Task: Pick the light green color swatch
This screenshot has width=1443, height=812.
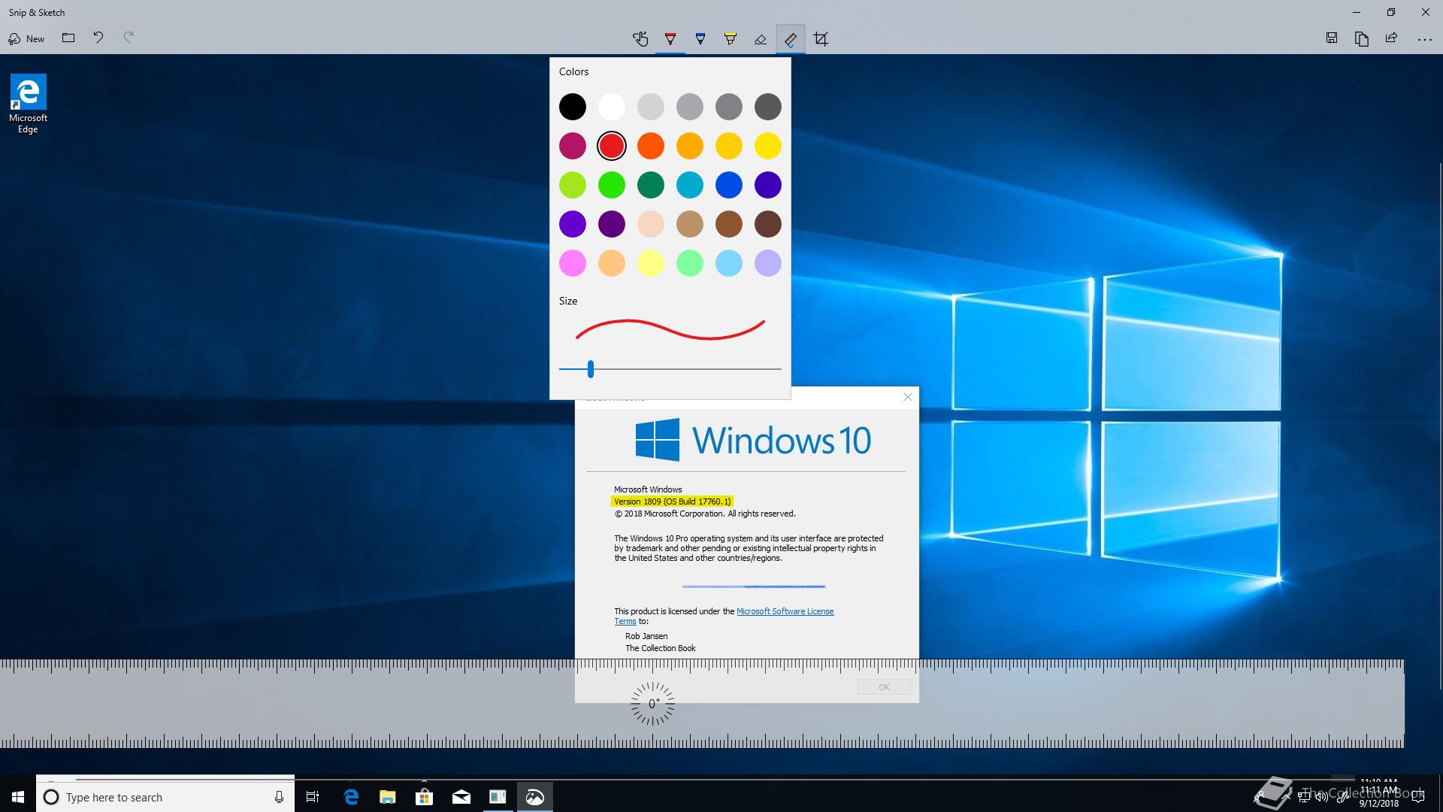Action: [x=690, y=263]
